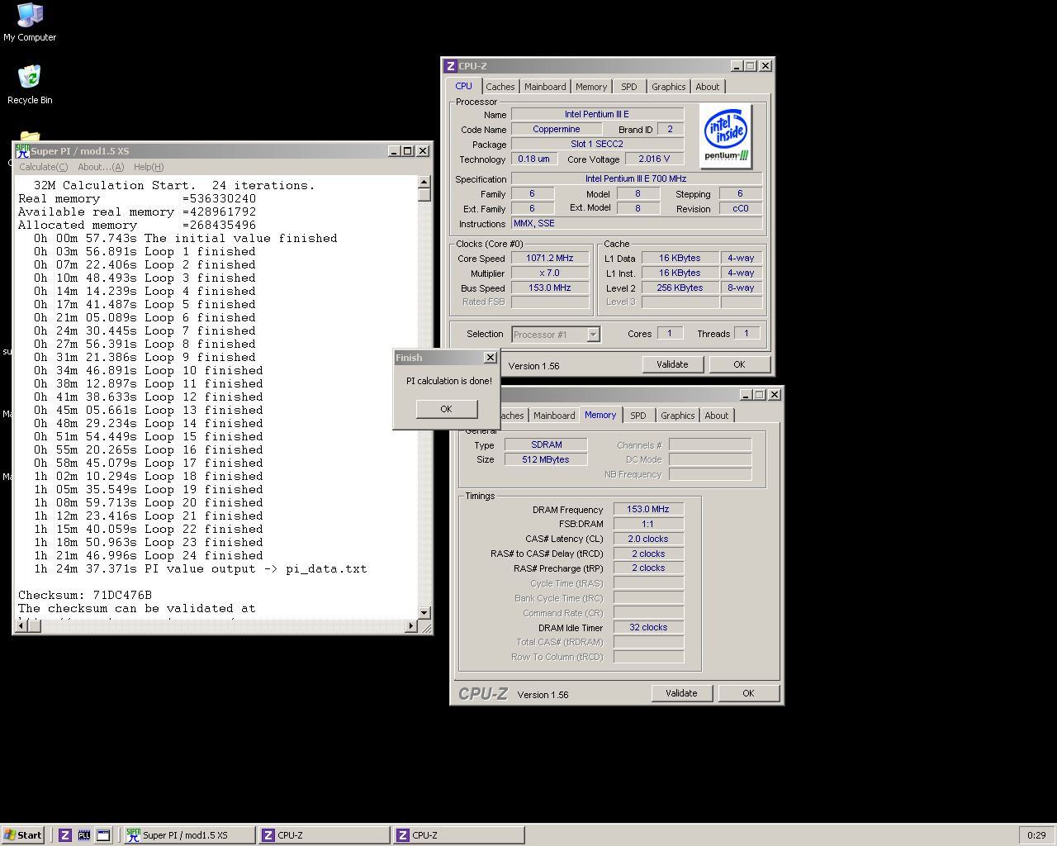
Task: Open the About tab in lower CPU-Z
Action: 717,416
